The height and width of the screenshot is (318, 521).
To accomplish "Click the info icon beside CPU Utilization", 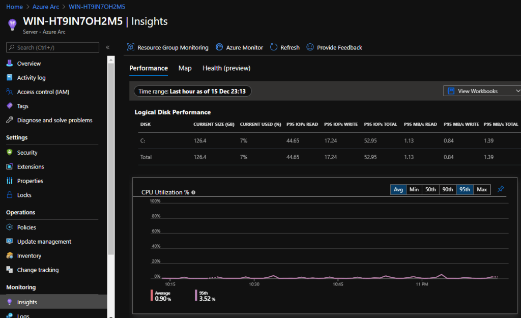I will pyautogui.click(x=193, y=193).
